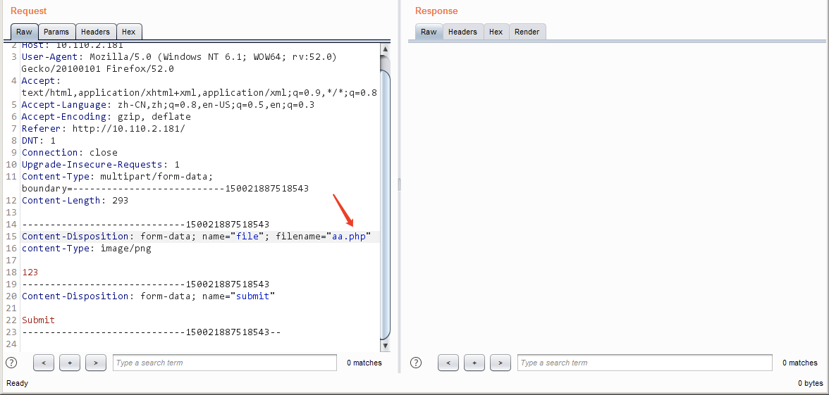The image size is (829, 395).
Task: Click the Content-Length header line
Action: (75, 200)
